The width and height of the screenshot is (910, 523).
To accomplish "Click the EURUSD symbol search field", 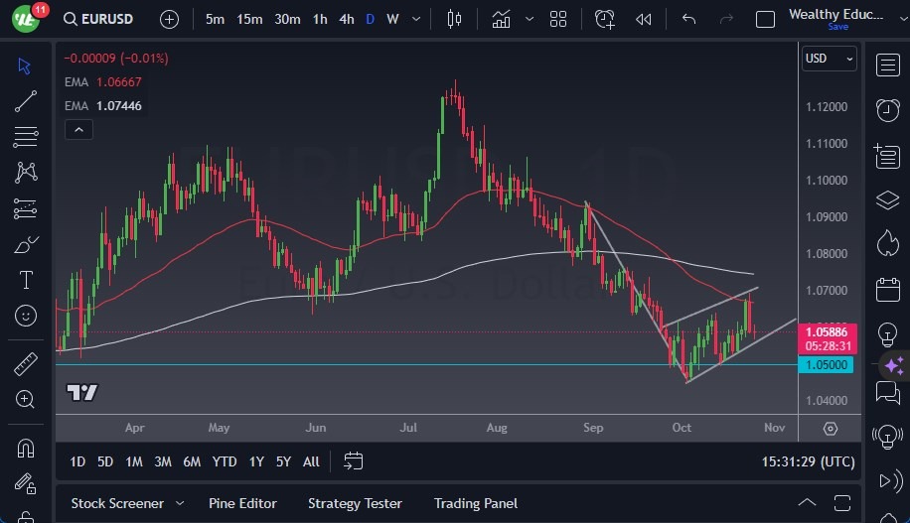I will coord(101,19).
